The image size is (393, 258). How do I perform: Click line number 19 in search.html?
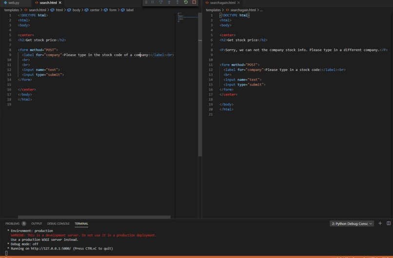9,104
